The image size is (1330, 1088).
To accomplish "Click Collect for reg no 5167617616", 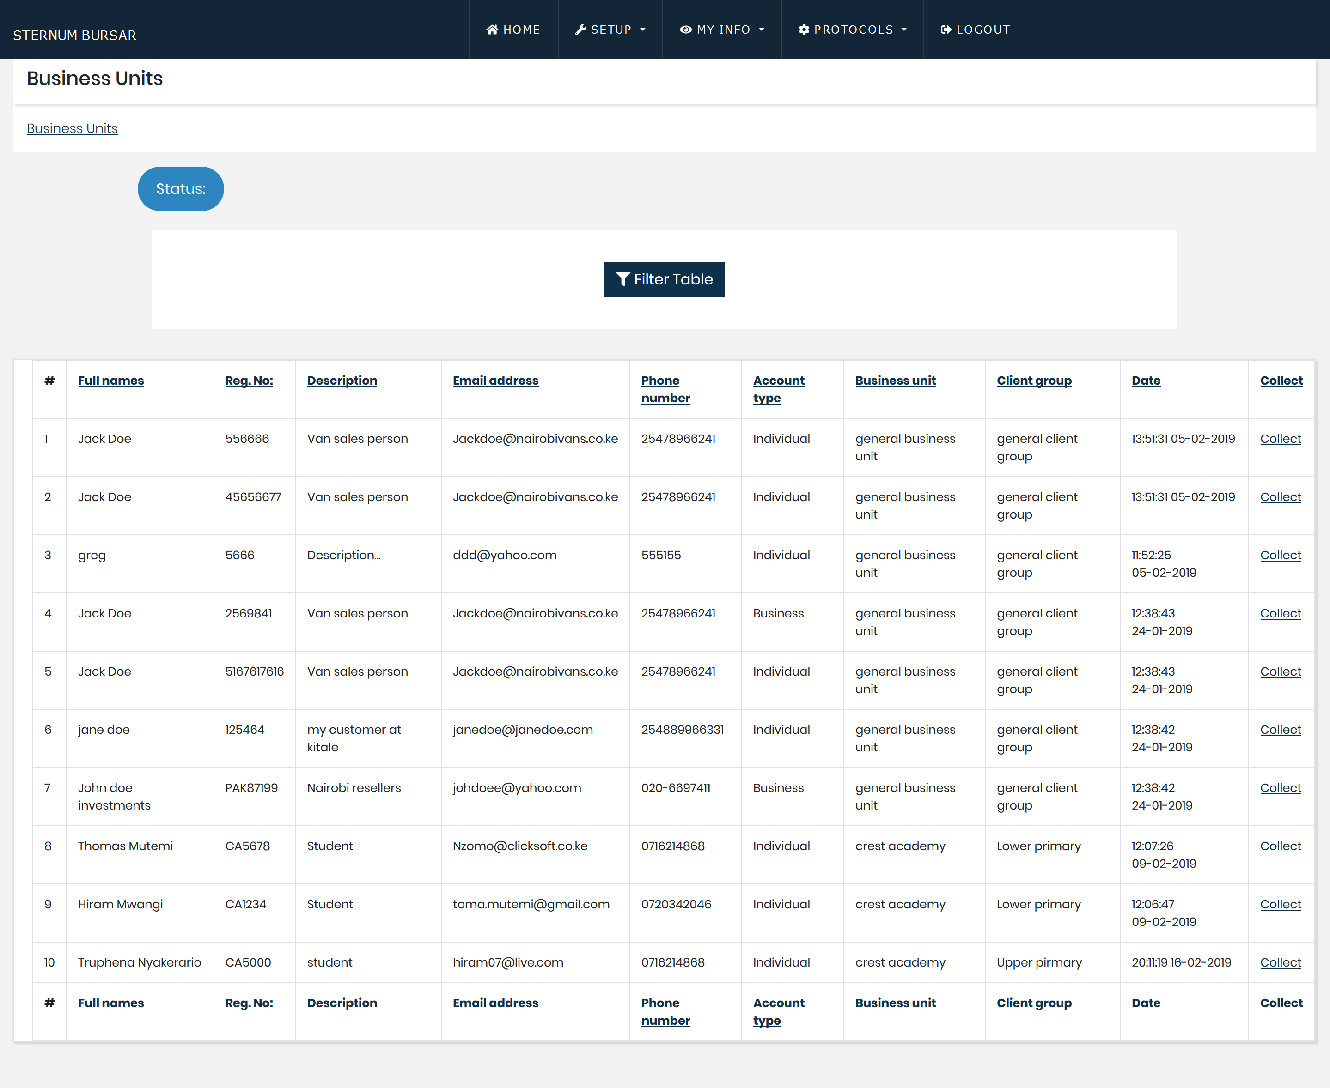I will [1281, 672].
